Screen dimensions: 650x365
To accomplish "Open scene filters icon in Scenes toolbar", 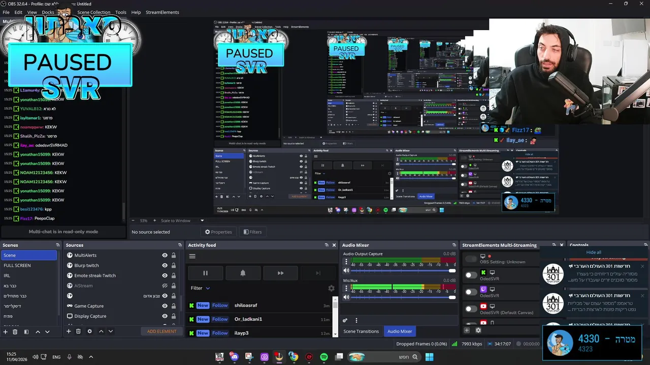I will pos(26,332).
